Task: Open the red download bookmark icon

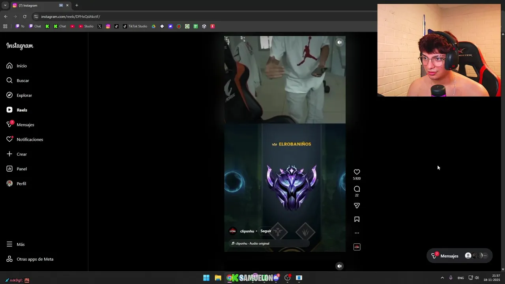Action: (x=212, y=26)
